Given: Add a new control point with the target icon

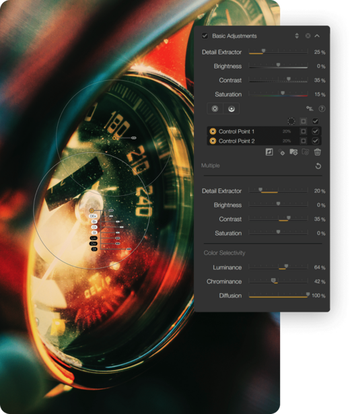Looking at the screenshot, I should tap(215, 108).
